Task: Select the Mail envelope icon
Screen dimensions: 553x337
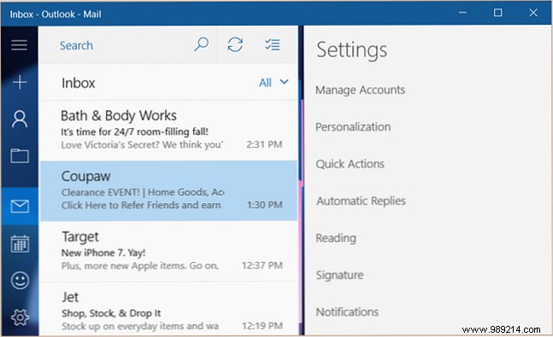Action: (x=20, y=206)
